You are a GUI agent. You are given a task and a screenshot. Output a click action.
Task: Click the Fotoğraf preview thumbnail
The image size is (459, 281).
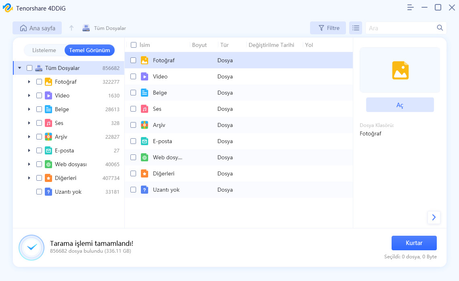[400, 70]
